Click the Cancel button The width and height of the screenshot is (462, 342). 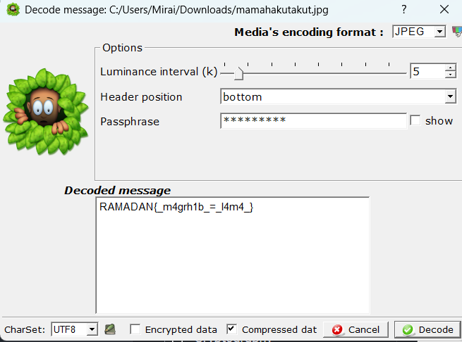point(355,329)
